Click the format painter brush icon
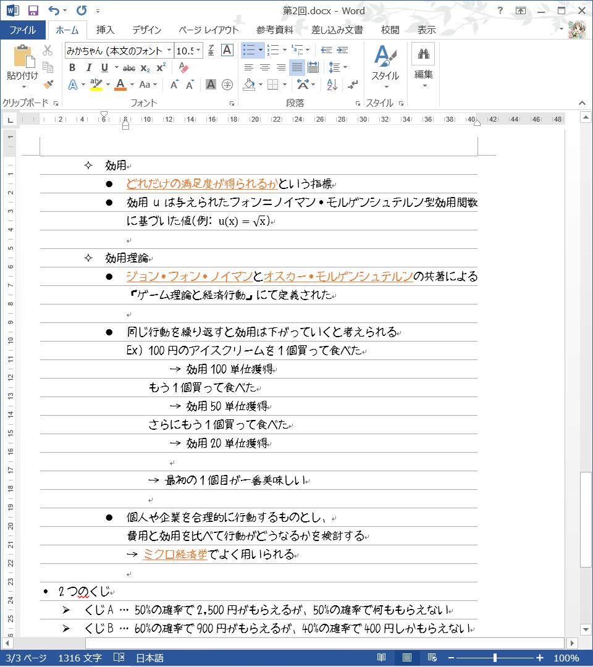Viewport: 593px width, 667px height. click(x=48, y=84)
